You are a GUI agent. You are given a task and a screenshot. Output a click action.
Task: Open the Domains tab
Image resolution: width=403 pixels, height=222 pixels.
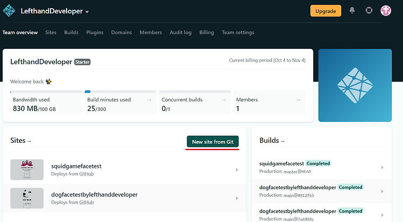pyautogui.click(x=121, y=33)
